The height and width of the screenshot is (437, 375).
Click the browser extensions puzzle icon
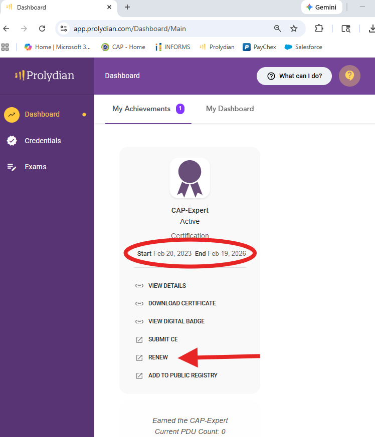[319, 29]
